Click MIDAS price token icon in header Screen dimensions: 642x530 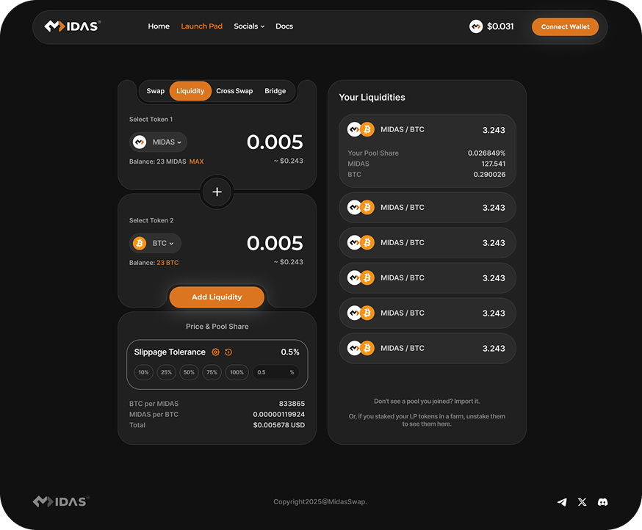(x=476, y=26)
